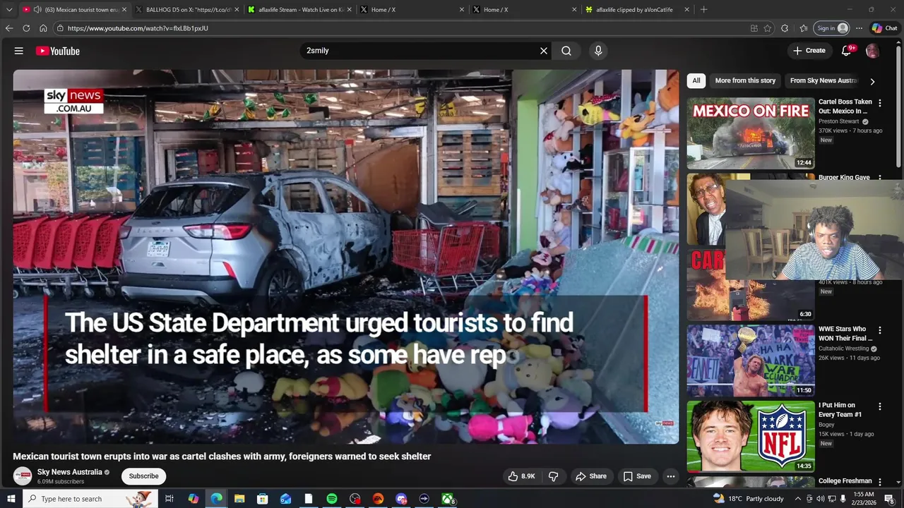Switch to BALLHOG D5 on X tab
904x508 pixels.
pyautogui.click(x=188, y=10)
